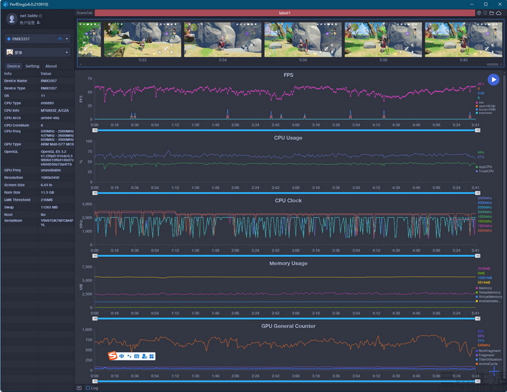Select the Ram Size value 11.3 GB
Image resolution: width=507 pixels, height=392 pixels.
pyautogui.click(x=49, y=192)
